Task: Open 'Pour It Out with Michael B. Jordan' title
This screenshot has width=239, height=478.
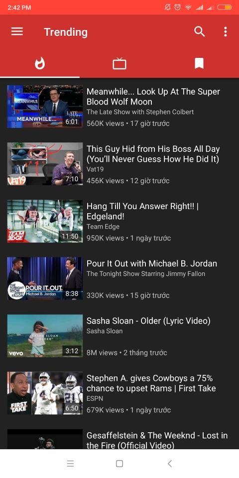Action: tap(152, 264)
